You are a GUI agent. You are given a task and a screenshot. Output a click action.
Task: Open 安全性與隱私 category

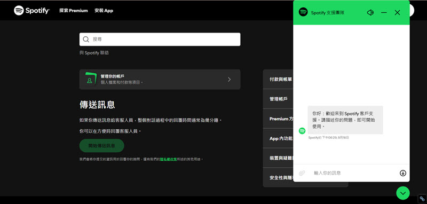point(278,178)
